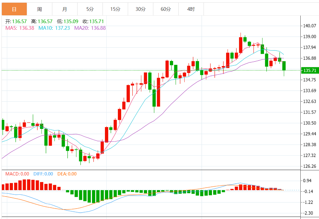Click the 低:135.09 low price text
The width and height of the screenshot is (319, 219).
(68, 21)
